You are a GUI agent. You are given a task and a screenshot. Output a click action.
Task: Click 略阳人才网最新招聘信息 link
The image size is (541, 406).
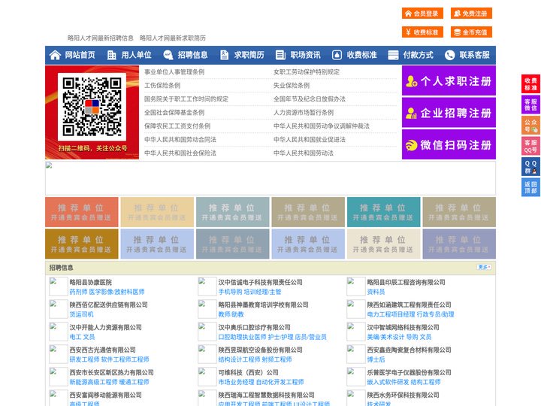point(101,38)
